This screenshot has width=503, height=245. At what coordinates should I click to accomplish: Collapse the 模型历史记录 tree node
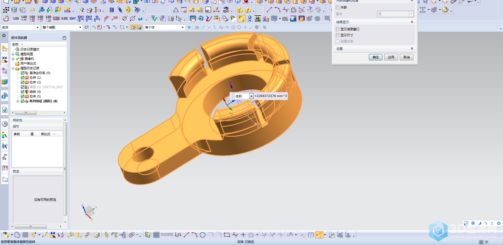coord(13,68)
